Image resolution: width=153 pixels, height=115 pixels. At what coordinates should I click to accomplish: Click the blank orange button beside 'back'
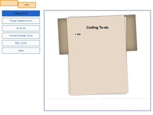(x=9, y=3)
